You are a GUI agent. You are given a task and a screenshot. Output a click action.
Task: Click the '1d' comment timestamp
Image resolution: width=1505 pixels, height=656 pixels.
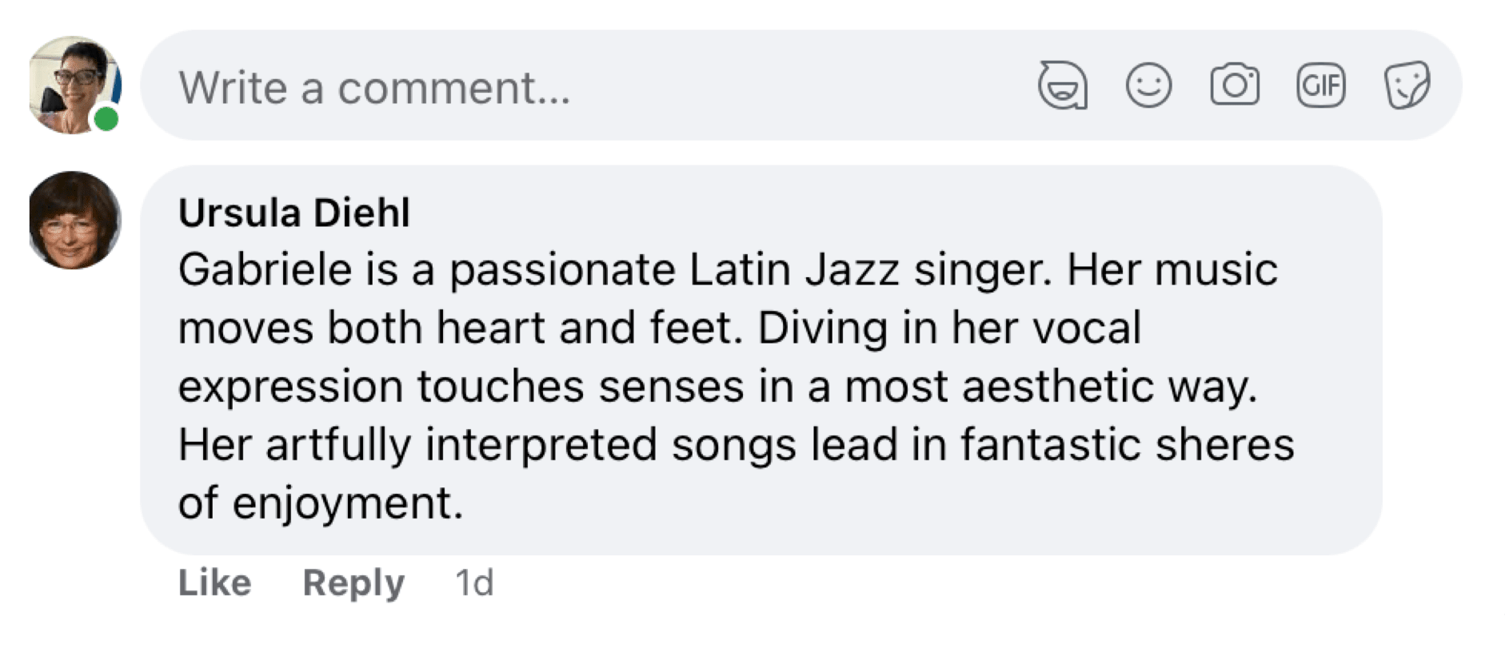coord(474,582)
